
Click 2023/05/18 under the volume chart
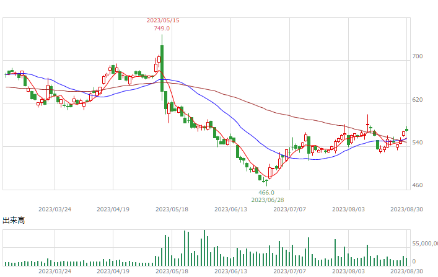tap(172, 271)
